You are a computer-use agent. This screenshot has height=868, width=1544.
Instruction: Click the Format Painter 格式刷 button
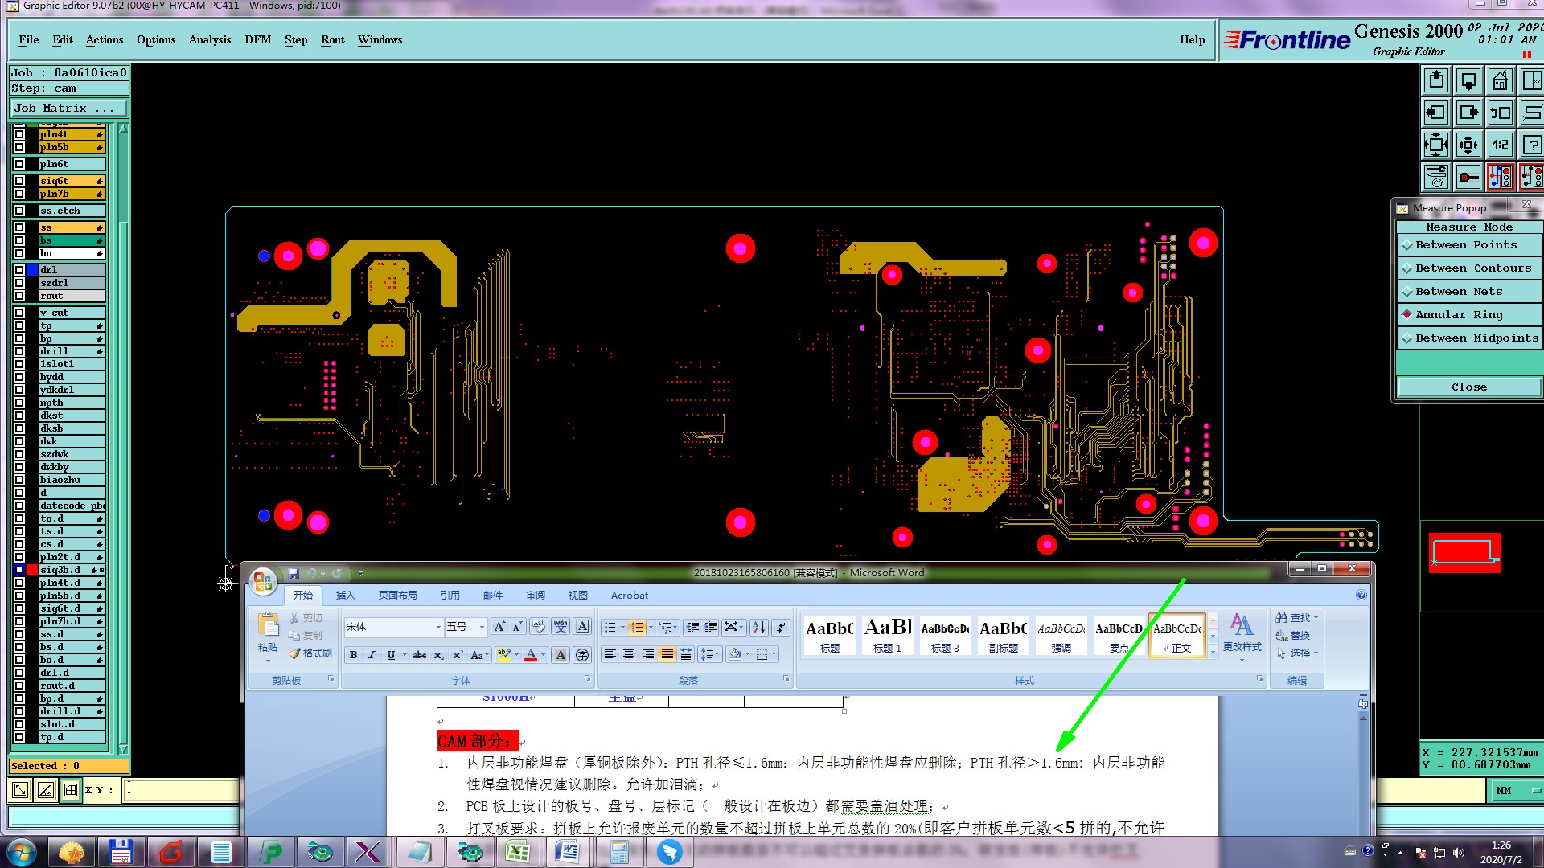[310, 653]
